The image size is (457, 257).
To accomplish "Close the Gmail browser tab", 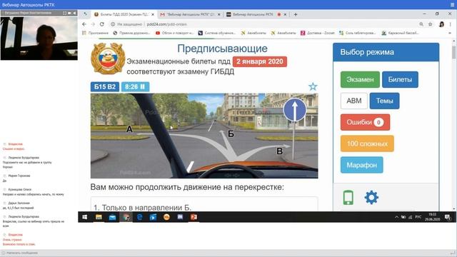I will (x=219, y=14).
